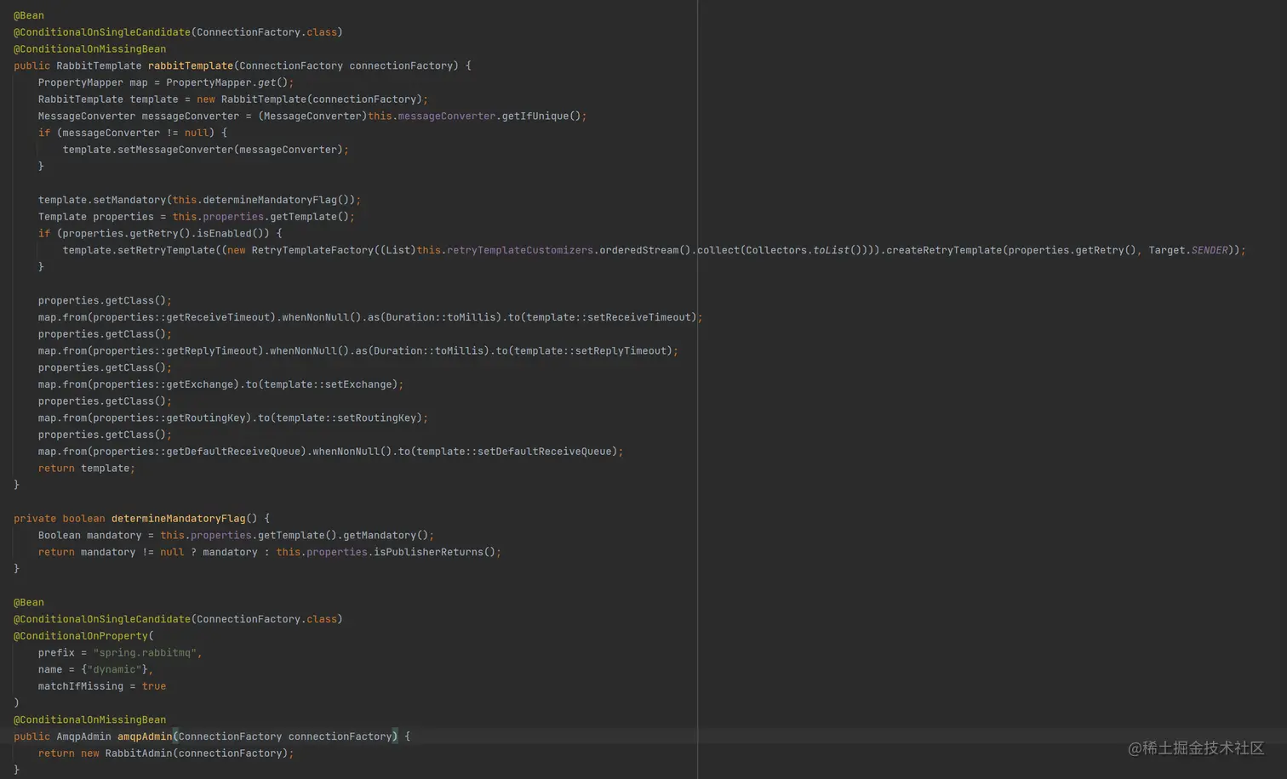Click 'new RabbitAdmin(connectionFactory)' expression
Viewport: 1287px width, 779px height.
click(x=185, y=753)
